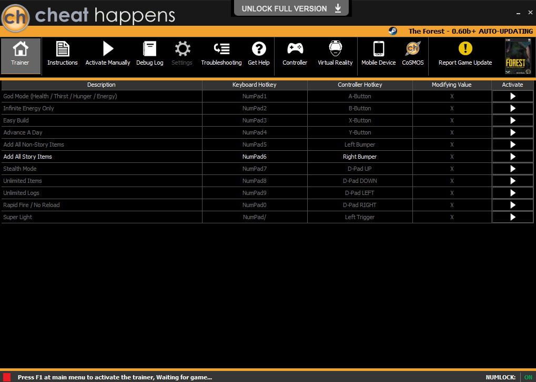
Task: Click Unlock Full Version button
Action: click(291, 8)
